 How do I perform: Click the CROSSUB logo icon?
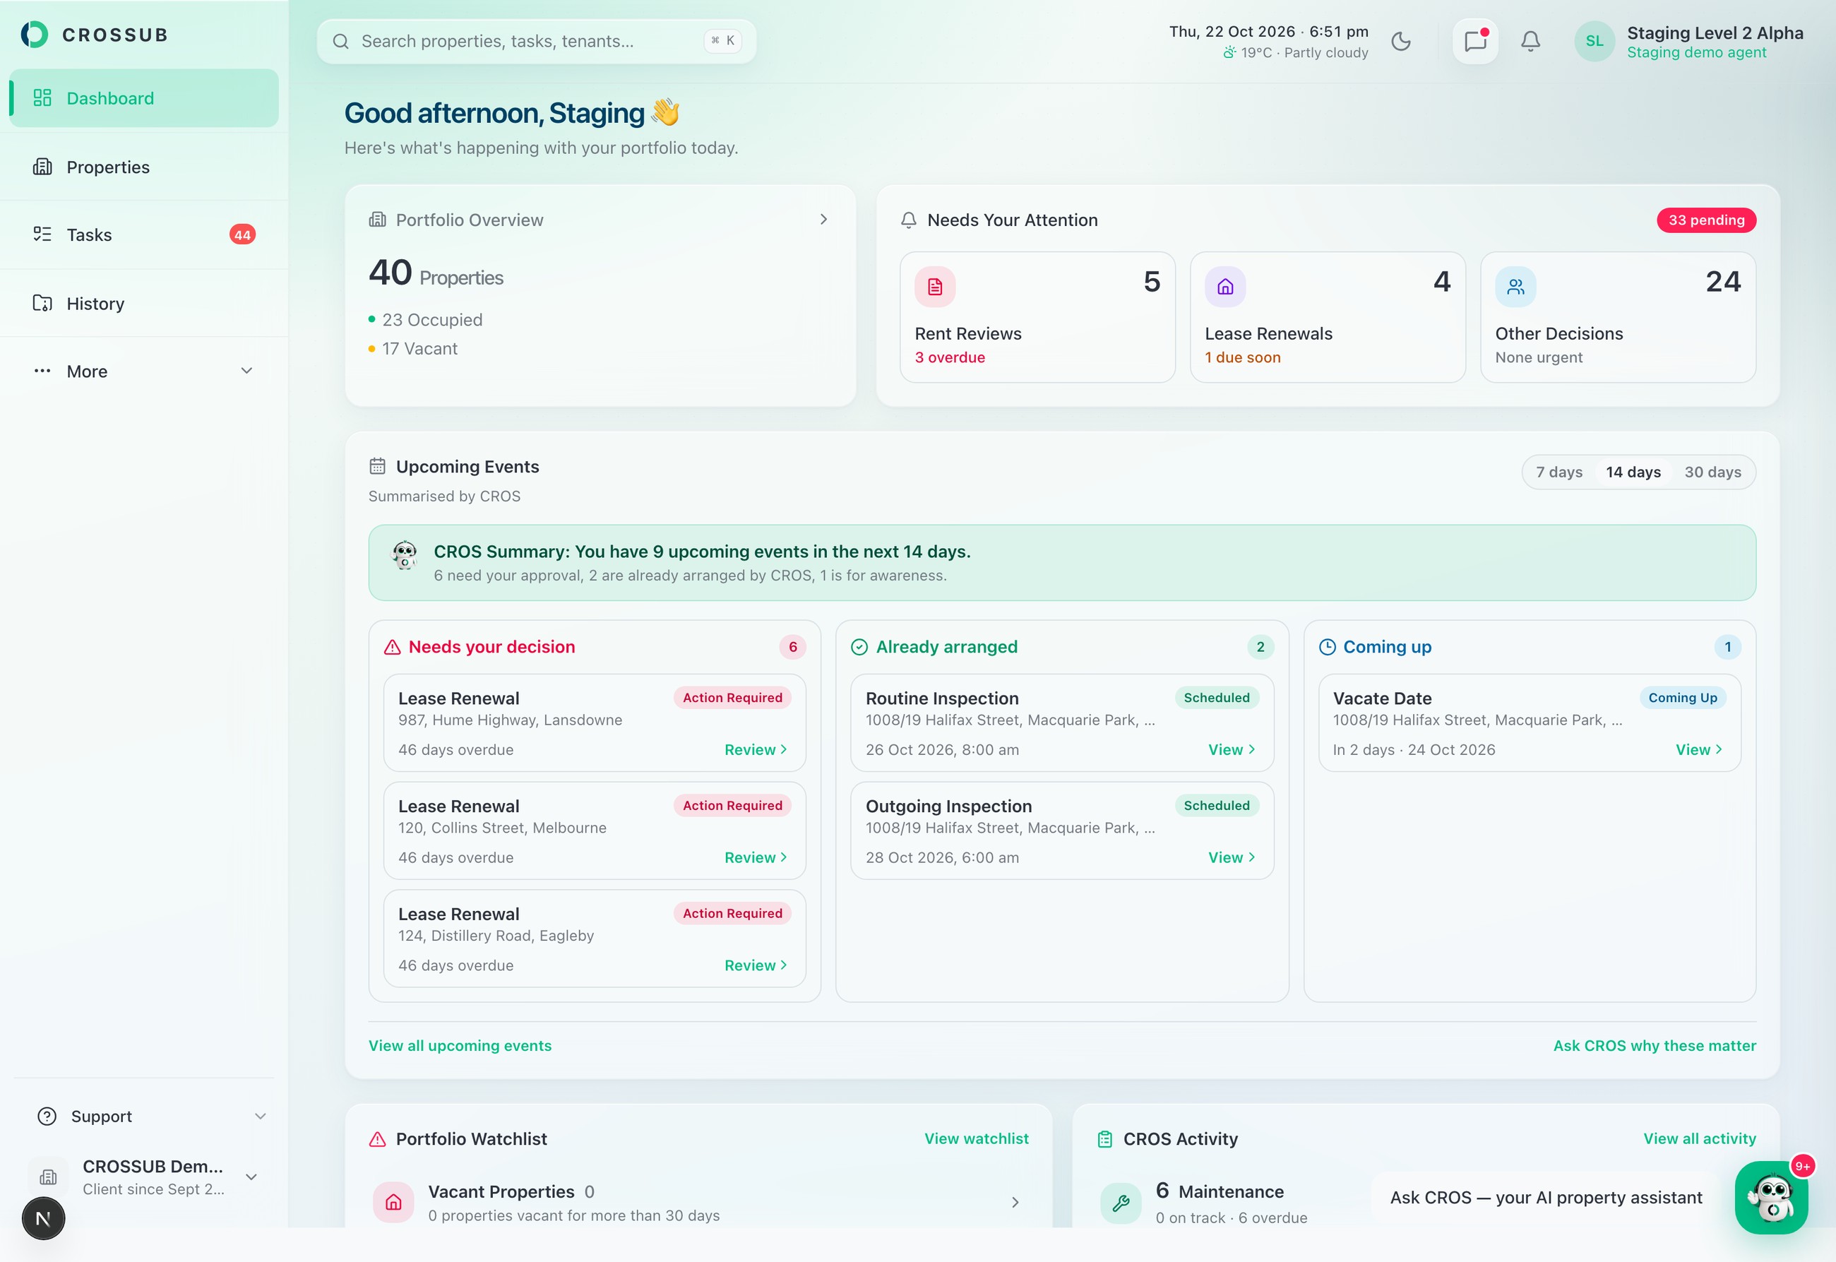(x=34, y=35)
